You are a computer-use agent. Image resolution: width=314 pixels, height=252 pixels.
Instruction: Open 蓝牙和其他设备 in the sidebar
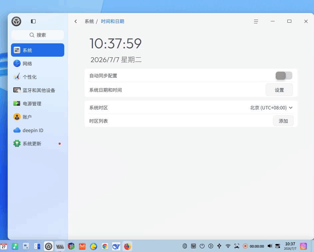(x=38, y=90)
